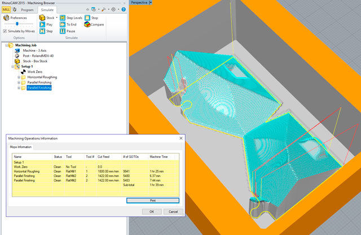
Task: Select the Mops Information tab
Action: (21, 147)
